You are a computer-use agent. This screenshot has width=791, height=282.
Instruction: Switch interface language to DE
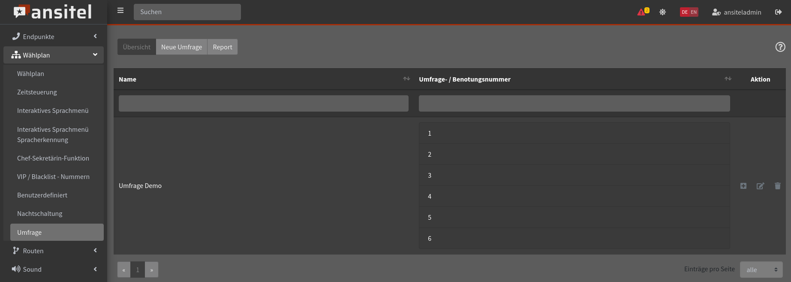tap(685, 12)
